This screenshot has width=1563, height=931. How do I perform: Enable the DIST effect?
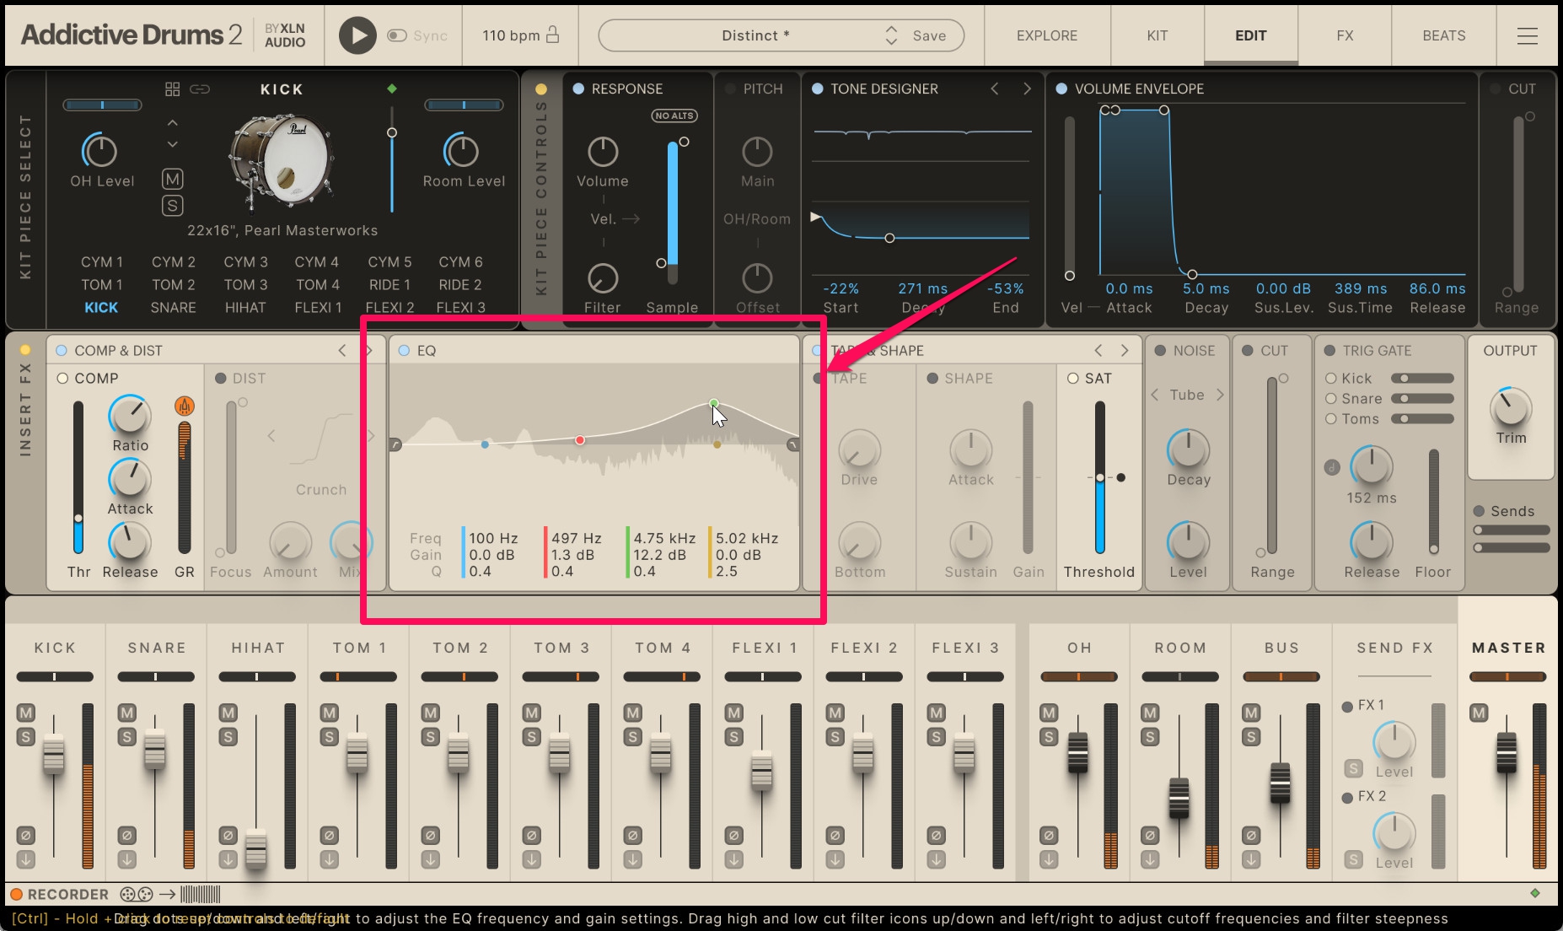(221, 379)
